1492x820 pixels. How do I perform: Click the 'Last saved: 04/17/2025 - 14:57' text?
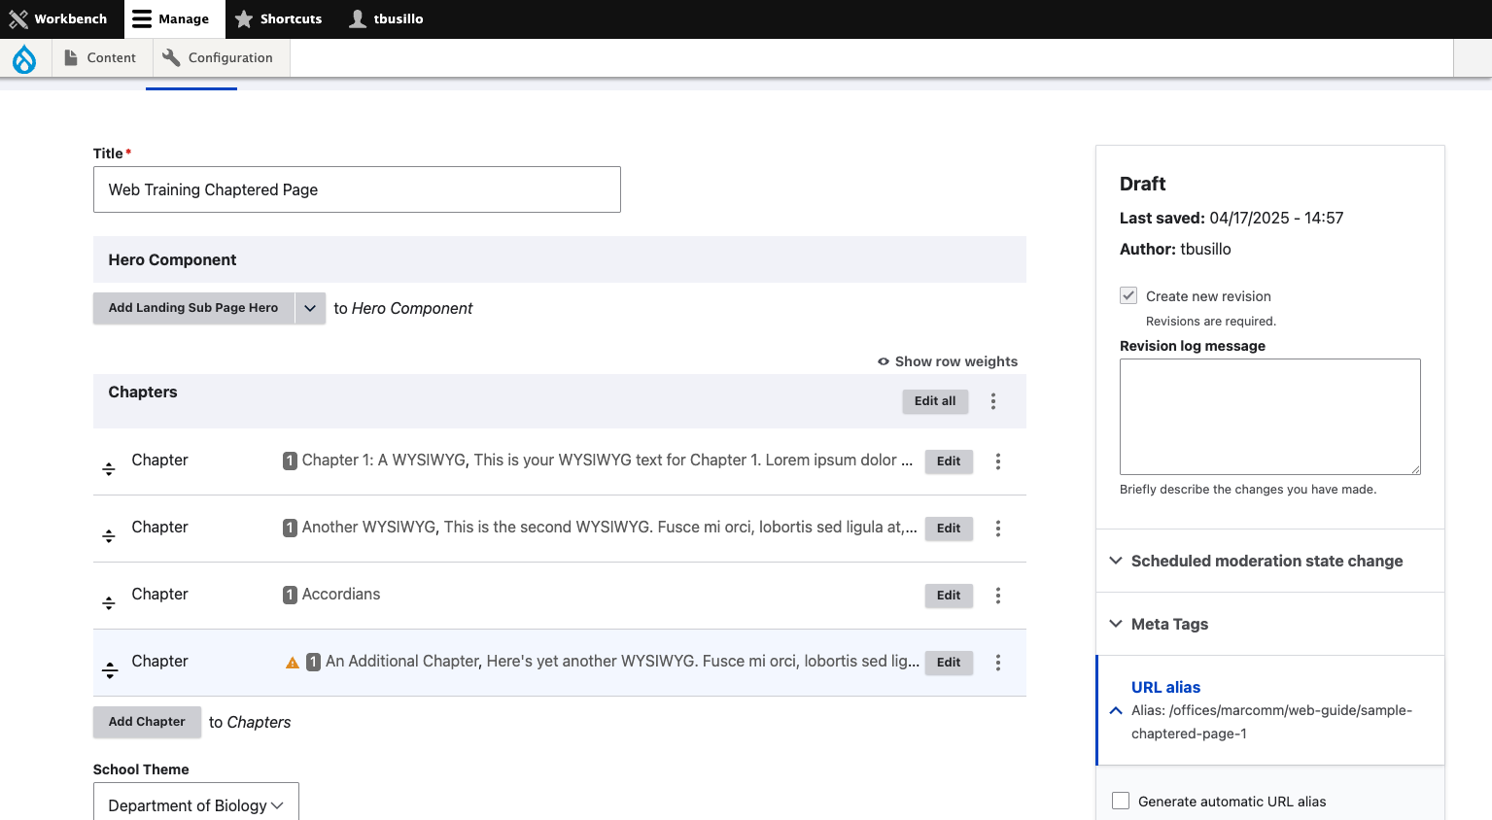[1232, 218]
